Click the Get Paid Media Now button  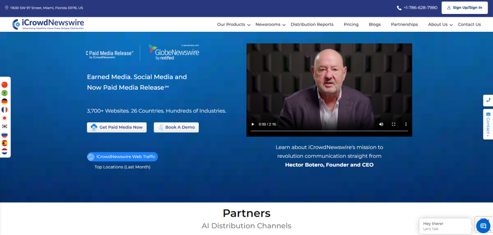tap(117, 128)
